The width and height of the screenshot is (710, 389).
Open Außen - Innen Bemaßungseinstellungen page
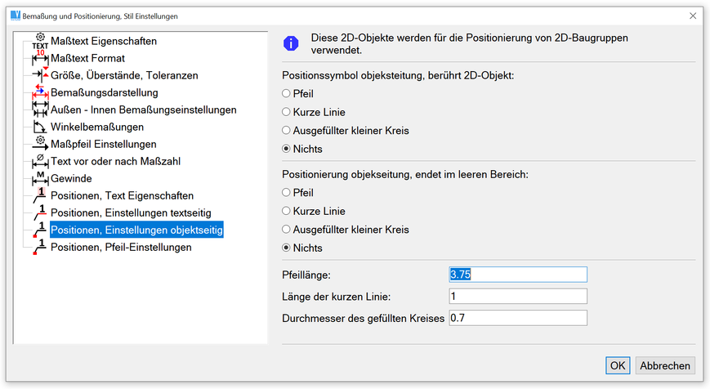143,110
